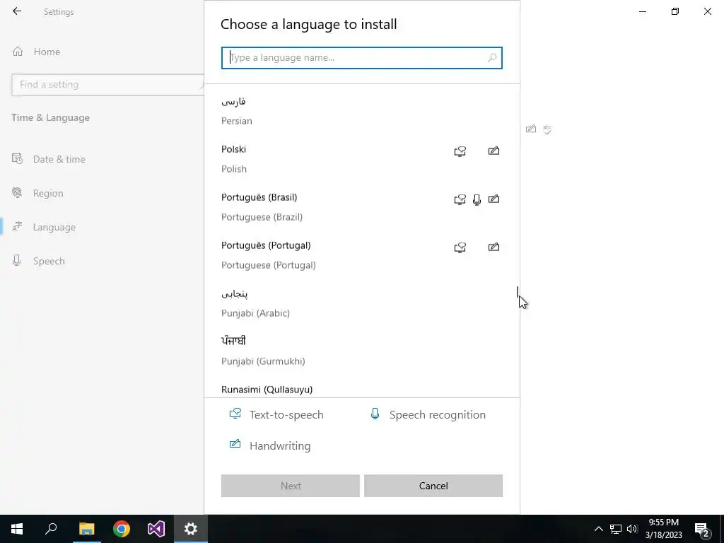Click the spell-check icon behind the dialog
The width and height of the screenshot is (724, 543).
pyautogui.click(x=548, y=129)
